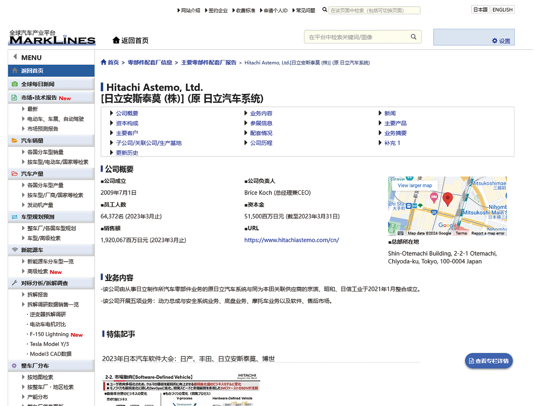Screen dimensions: 541x406
Task: Open the hitachiastemo.com/cn URL link
Action: 292,240
